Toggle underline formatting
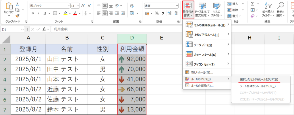The height and width of the screenshot is (115, 294). tap(45, 13)
